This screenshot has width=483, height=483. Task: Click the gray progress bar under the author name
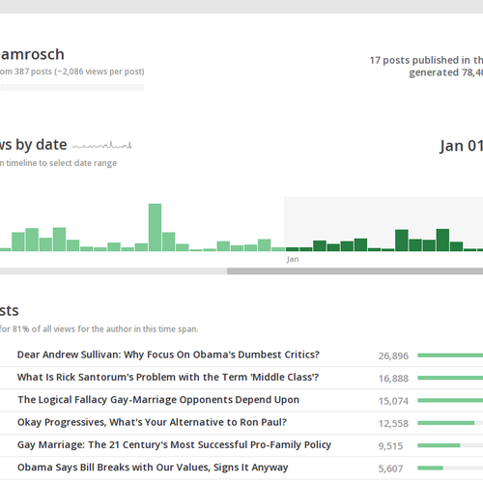72,87
